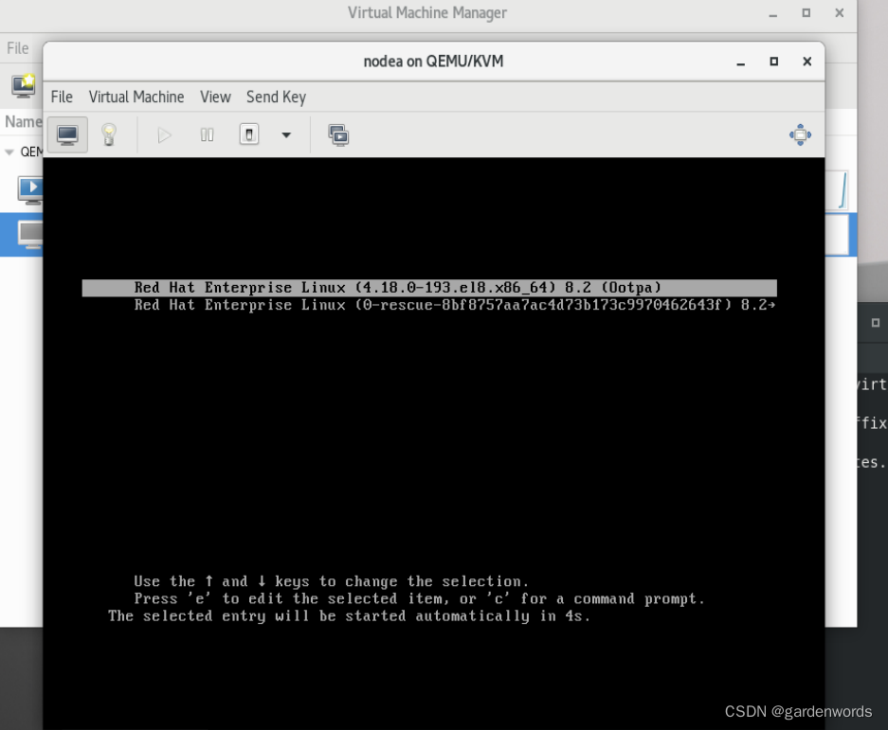Open View menu
The height and width of the screenshot is (730, 888).
215,97
